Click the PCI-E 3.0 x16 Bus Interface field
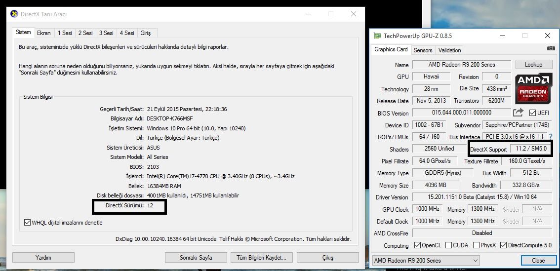Viewport: 560px width, 271px height. [x=515, y=136]
